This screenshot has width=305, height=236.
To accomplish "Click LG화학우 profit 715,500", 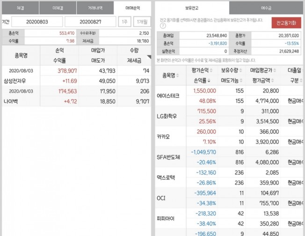I will (x=207, y=111).
